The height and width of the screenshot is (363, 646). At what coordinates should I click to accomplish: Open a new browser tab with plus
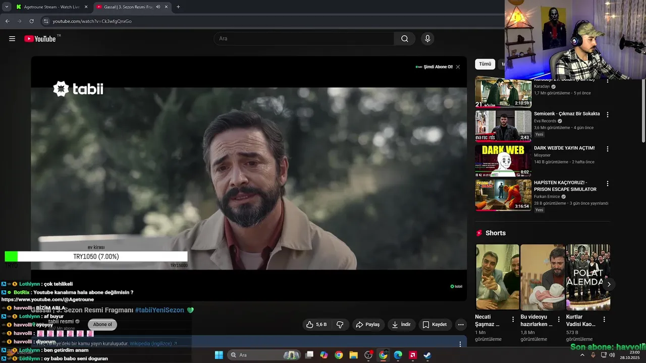tap(178, 7)
